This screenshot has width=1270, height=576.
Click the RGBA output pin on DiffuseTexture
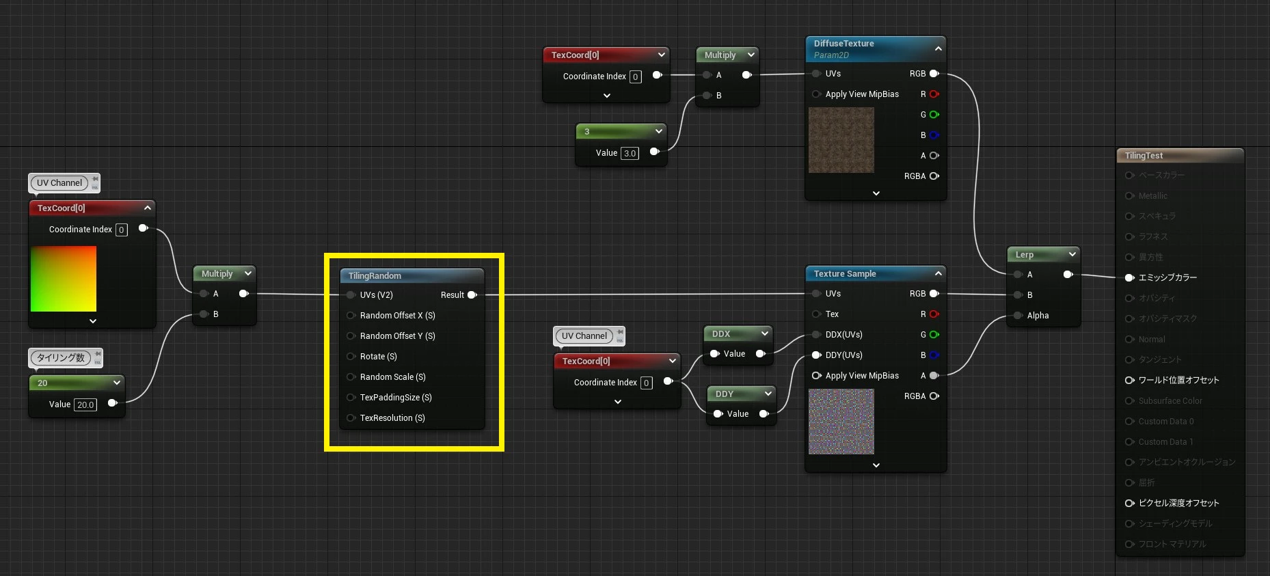(934, 176)
